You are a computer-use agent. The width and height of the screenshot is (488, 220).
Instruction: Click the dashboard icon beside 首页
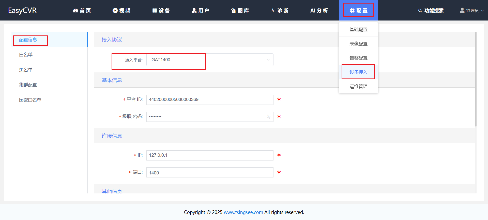point(75,10)
